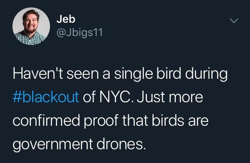Screen dimensions: 250x163
Task: Click the word "Just" after NYC
Action: 151,97
